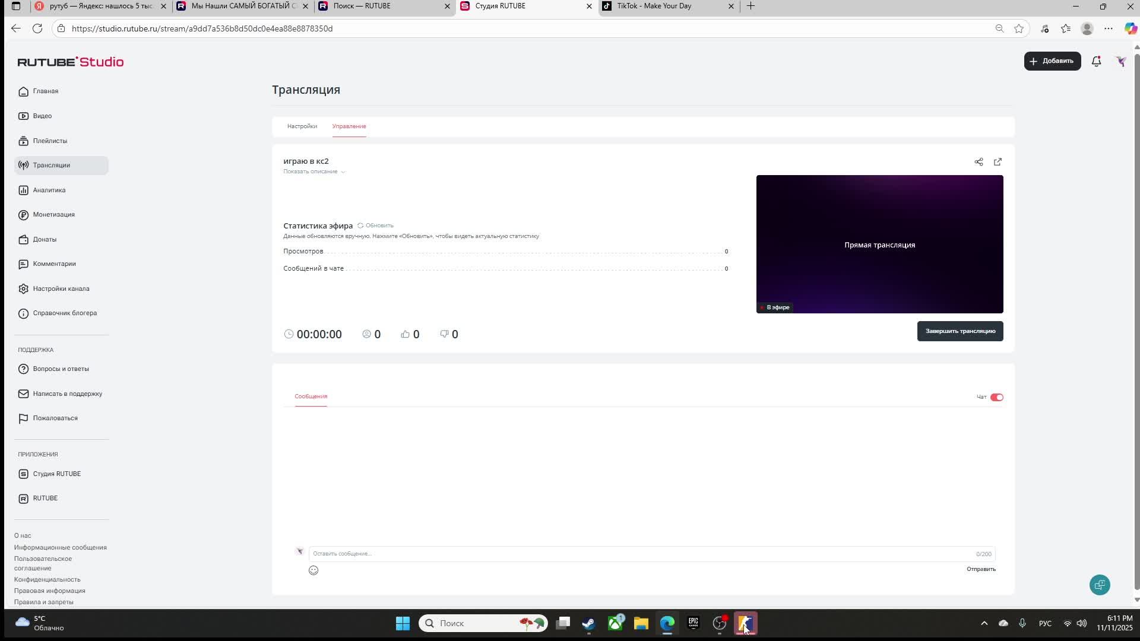Show hidden system tray icons chevron

[x=984, y=623]
